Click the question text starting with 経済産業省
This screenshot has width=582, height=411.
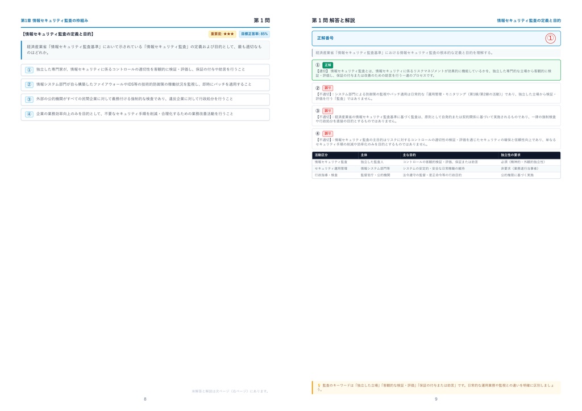144,49
